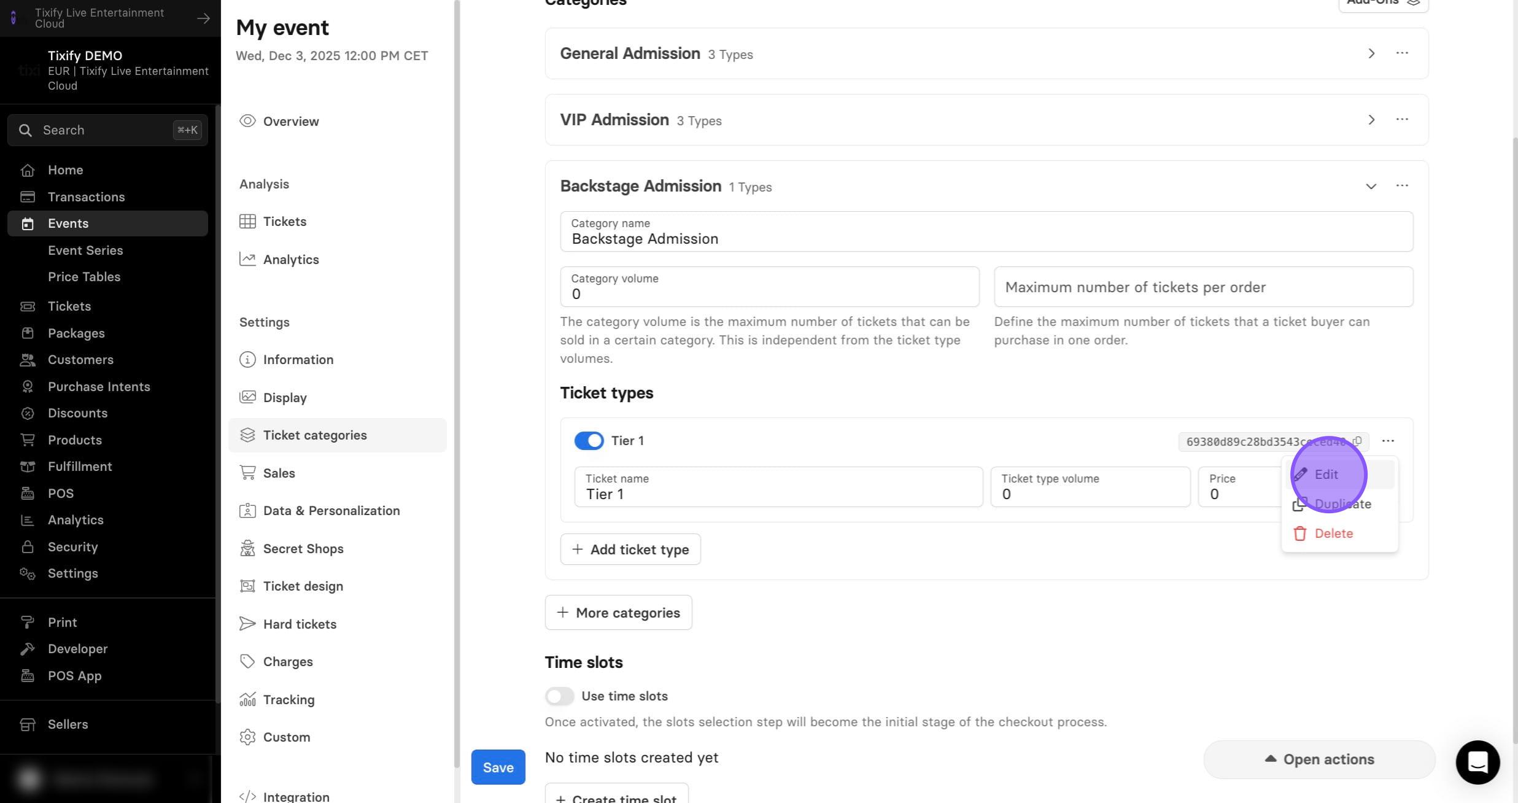
Task: Open Discounts section
Action: pyautogui.click(x=107, y=413)
